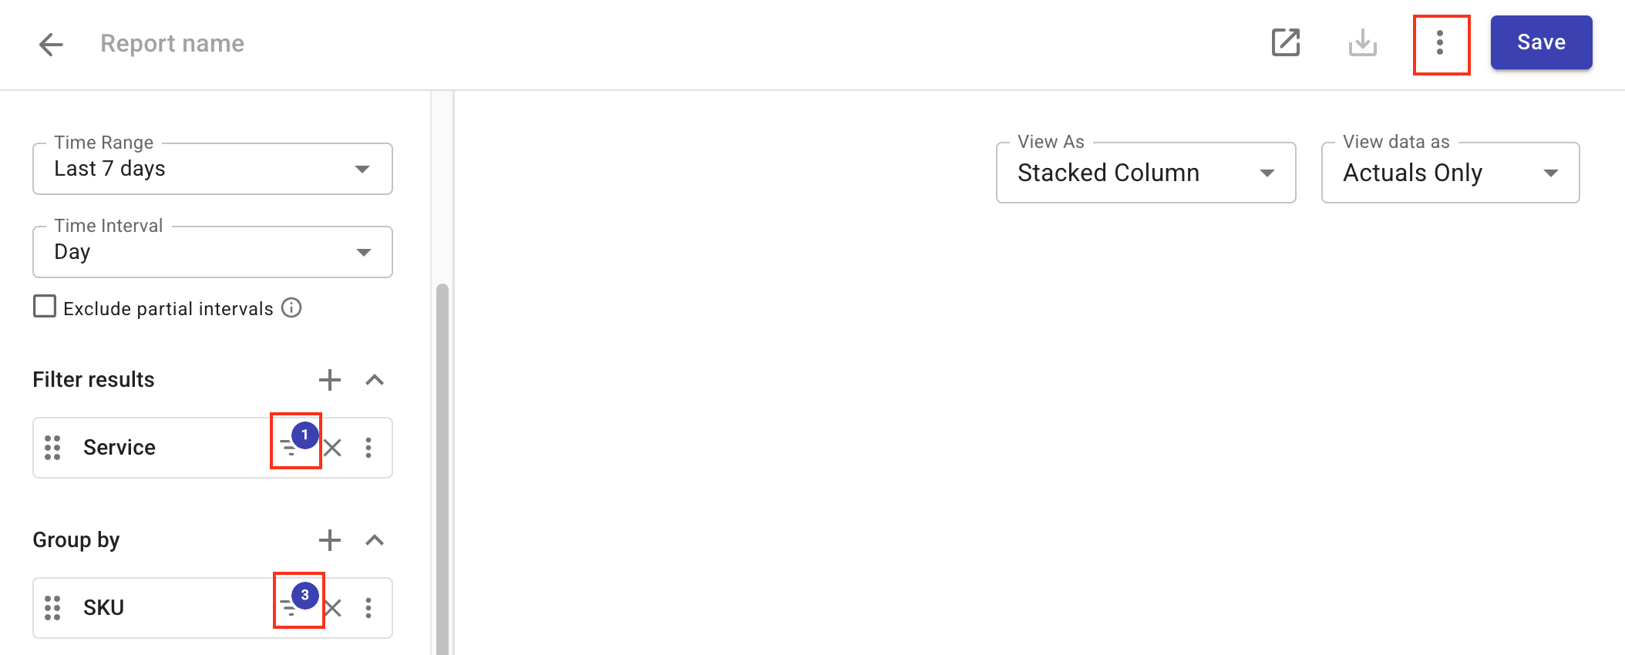
Task: Open report in new window icon
Action: point(1285,43)
